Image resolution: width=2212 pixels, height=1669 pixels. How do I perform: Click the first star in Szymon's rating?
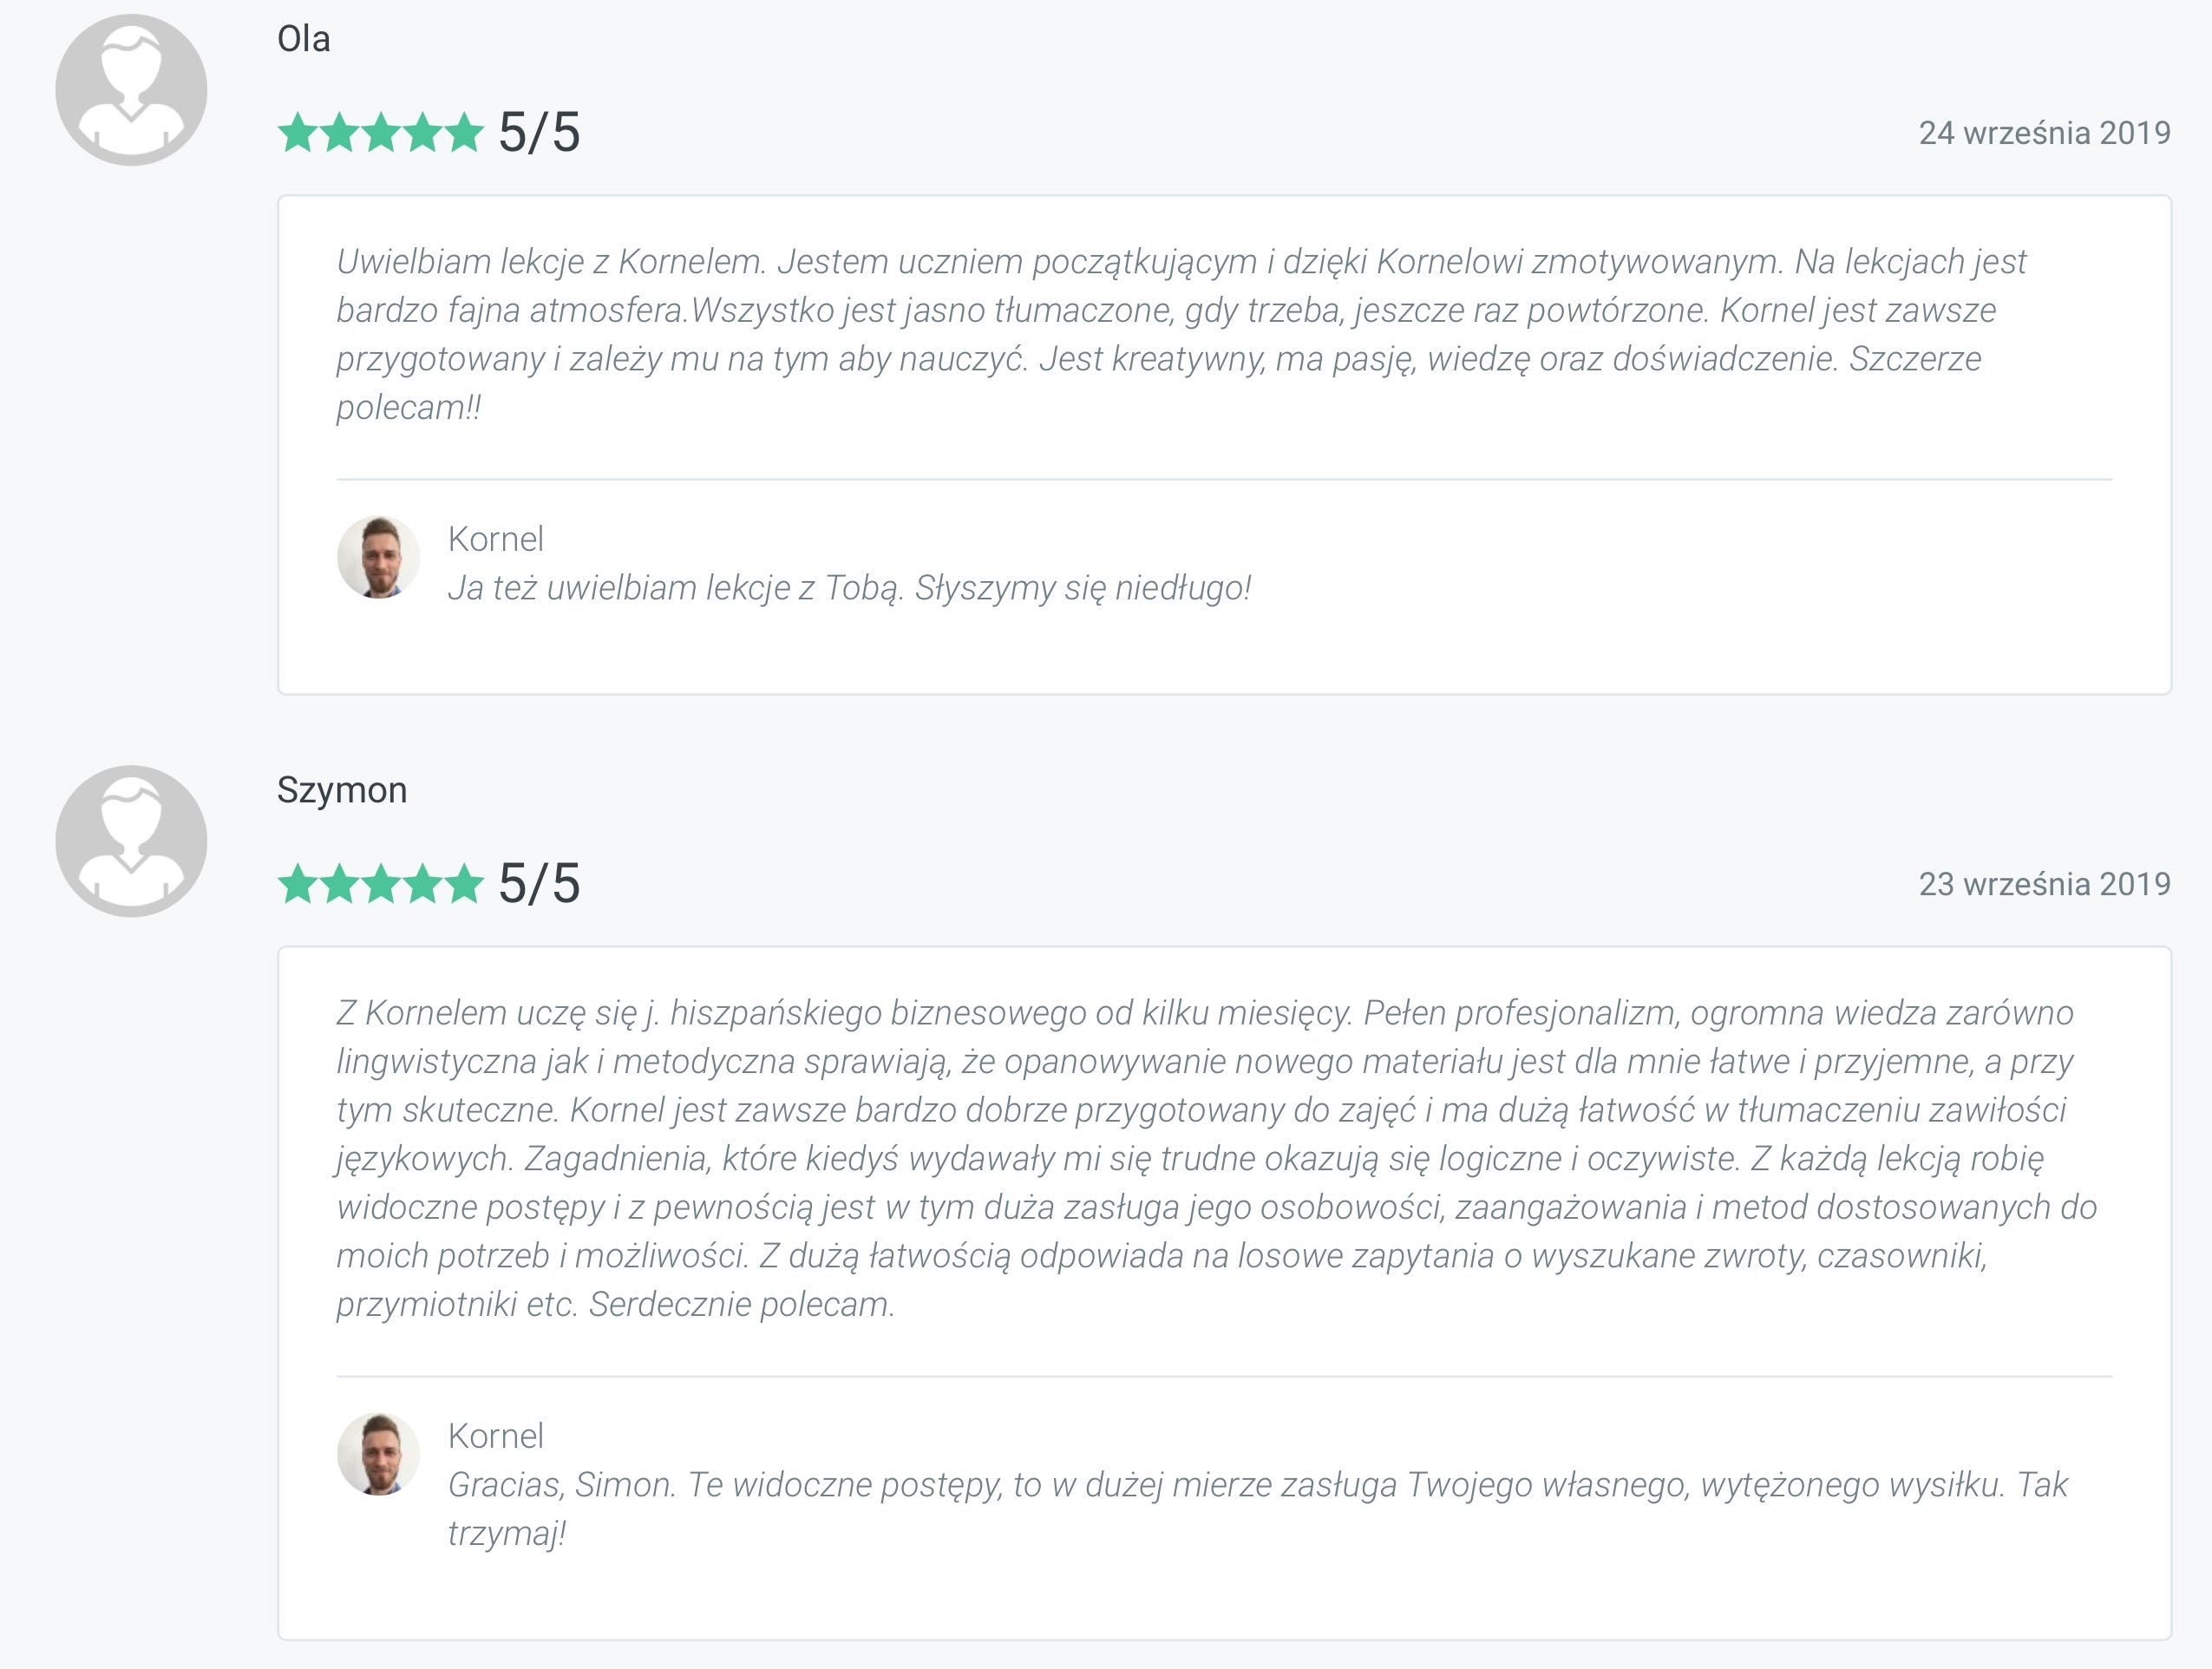[x=297, y=883]
